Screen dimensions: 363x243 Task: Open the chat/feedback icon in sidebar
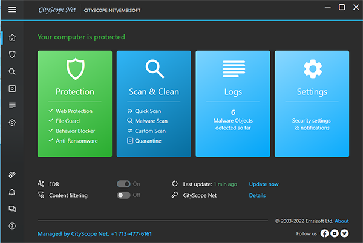(x=12, y=209)
